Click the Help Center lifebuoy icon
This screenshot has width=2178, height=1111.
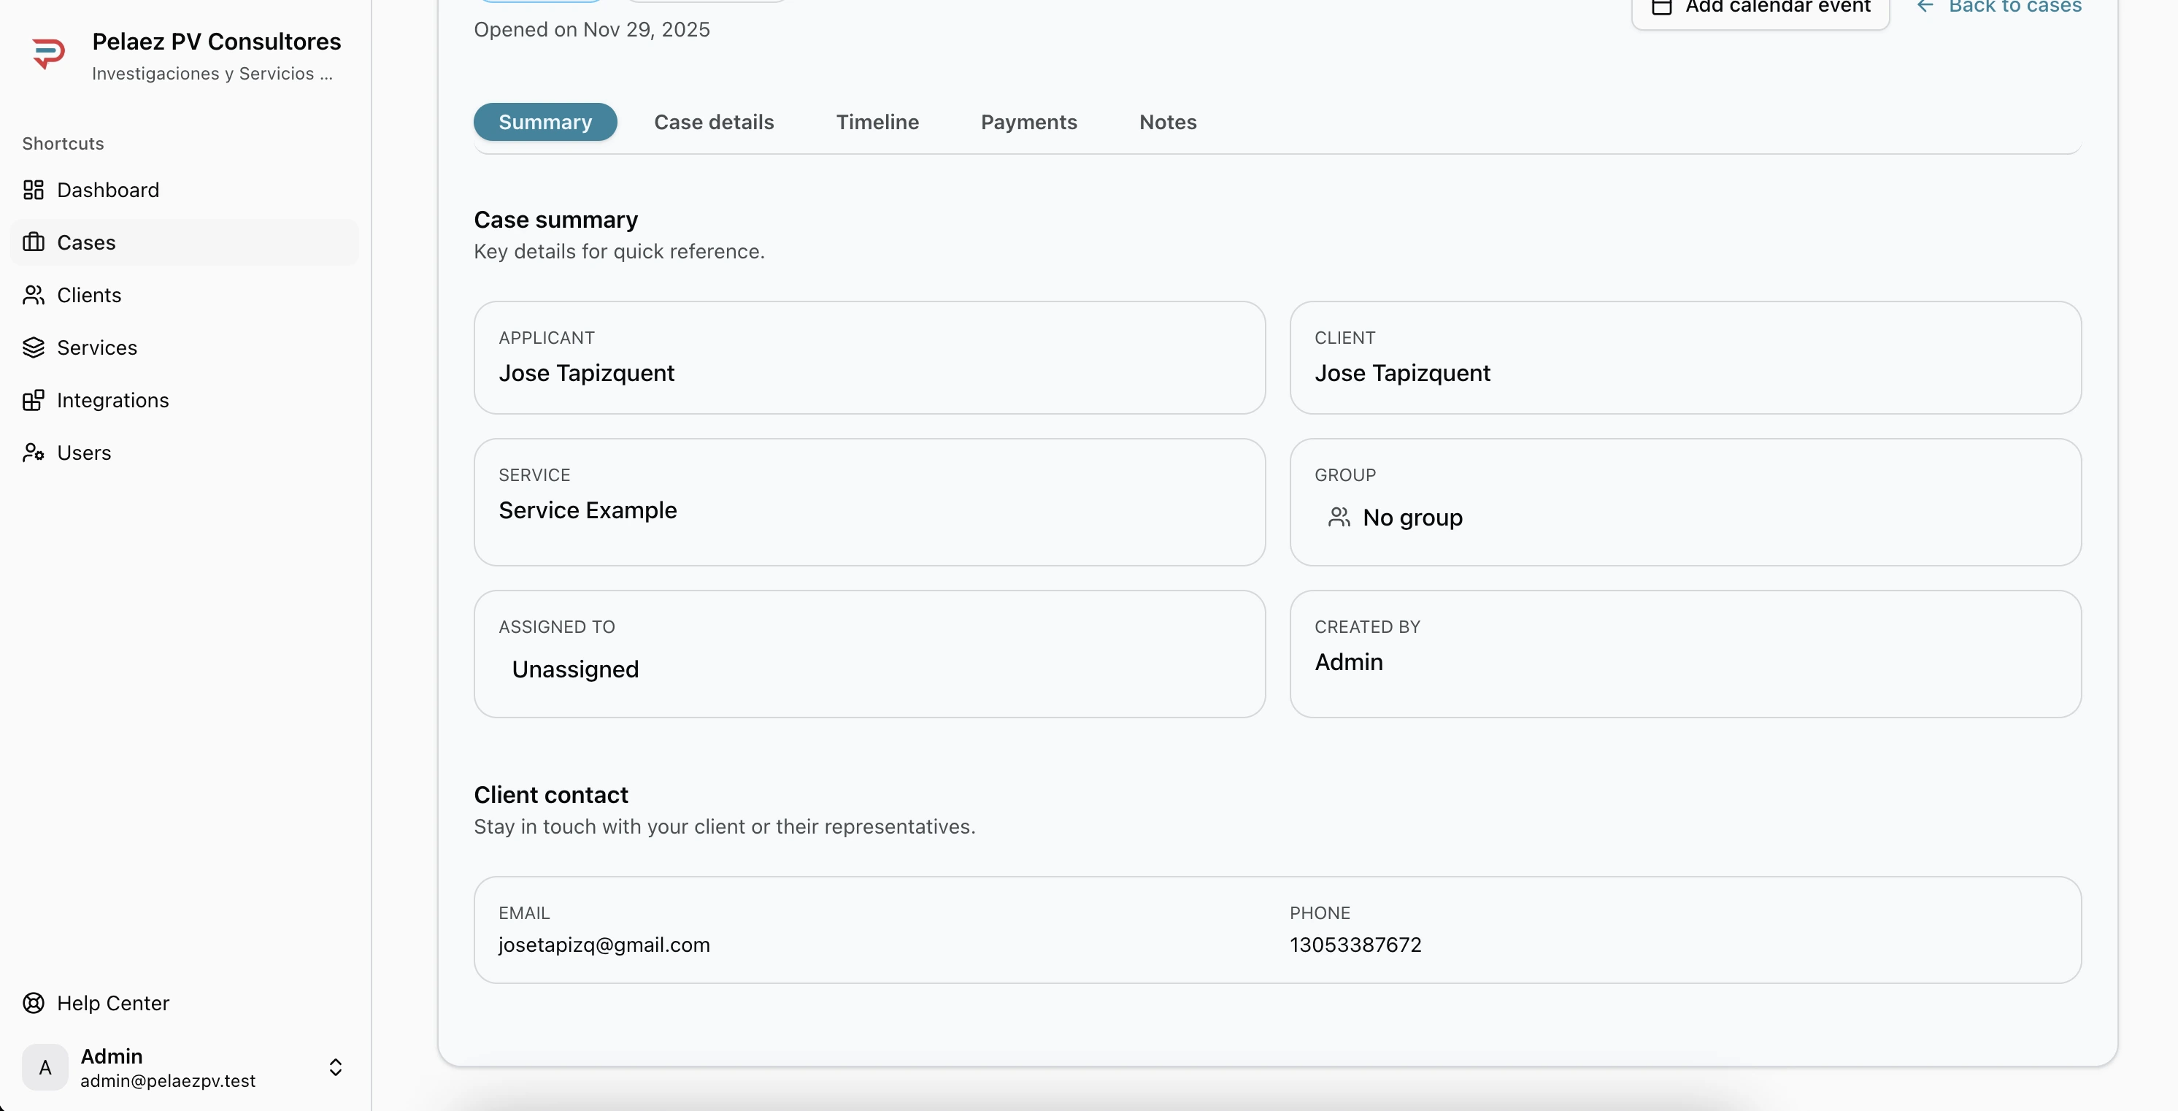pyautogui.click(x=33, y=1003)
